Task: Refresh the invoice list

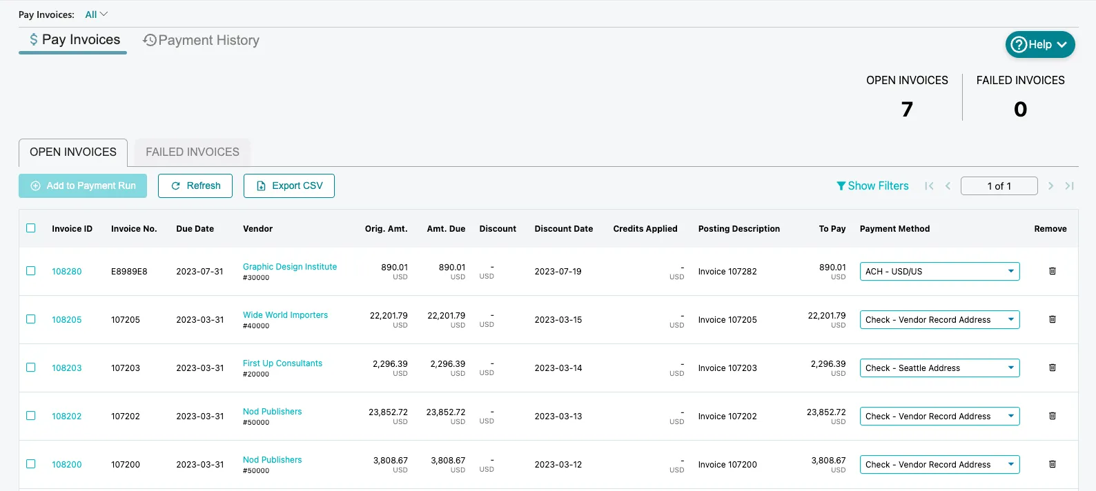Action: click(195, 186)
